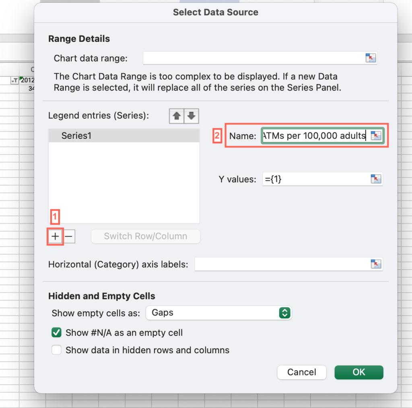
Task: Select Series1 in the legend entries list
Action: (124, 136)
